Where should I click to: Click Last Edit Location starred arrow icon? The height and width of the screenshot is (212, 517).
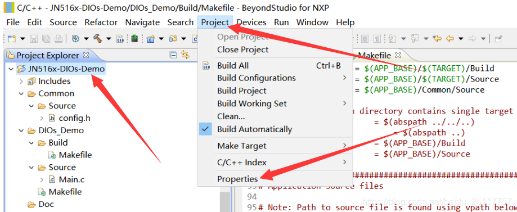click(437, 38)
